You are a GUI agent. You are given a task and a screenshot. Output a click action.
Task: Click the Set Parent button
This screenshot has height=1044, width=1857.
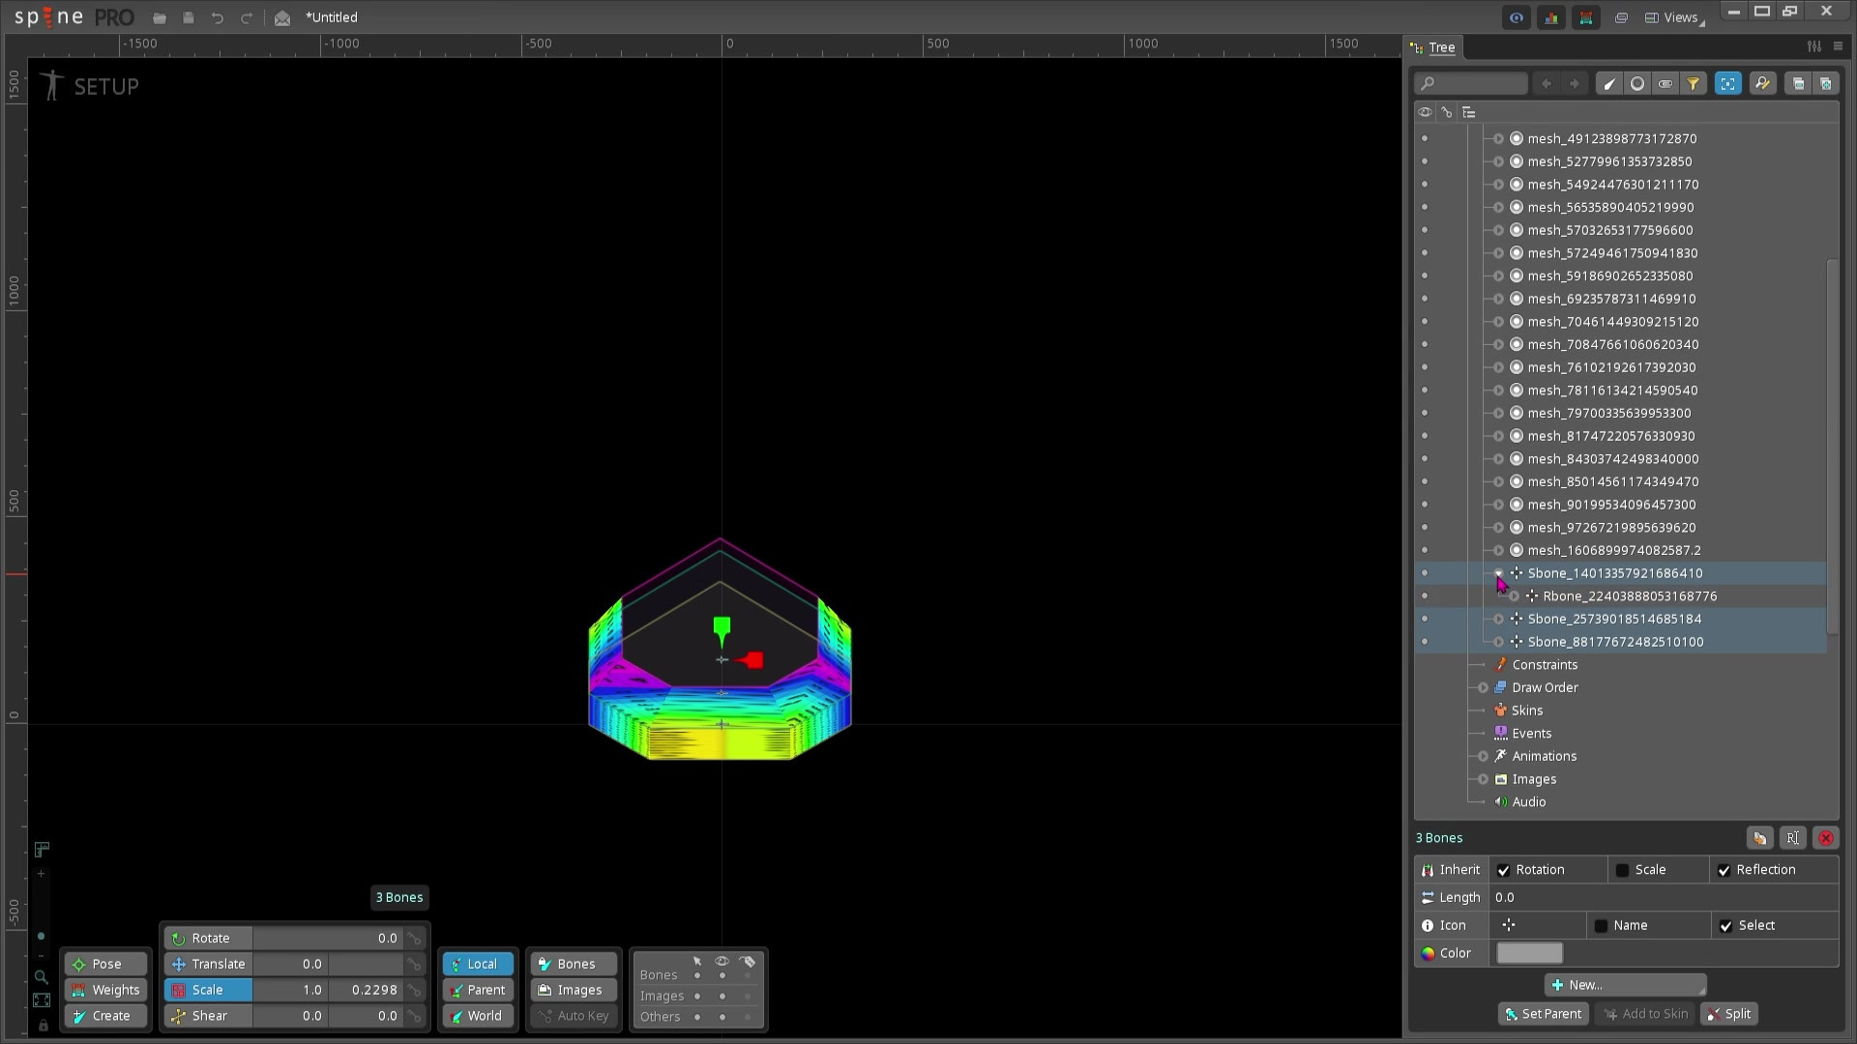(1543, 1014)
